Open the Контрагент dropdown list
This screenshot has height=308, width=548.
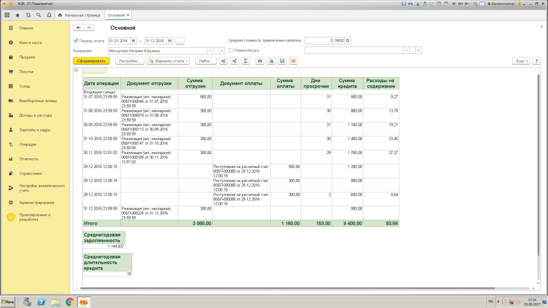tap(210, 51)
